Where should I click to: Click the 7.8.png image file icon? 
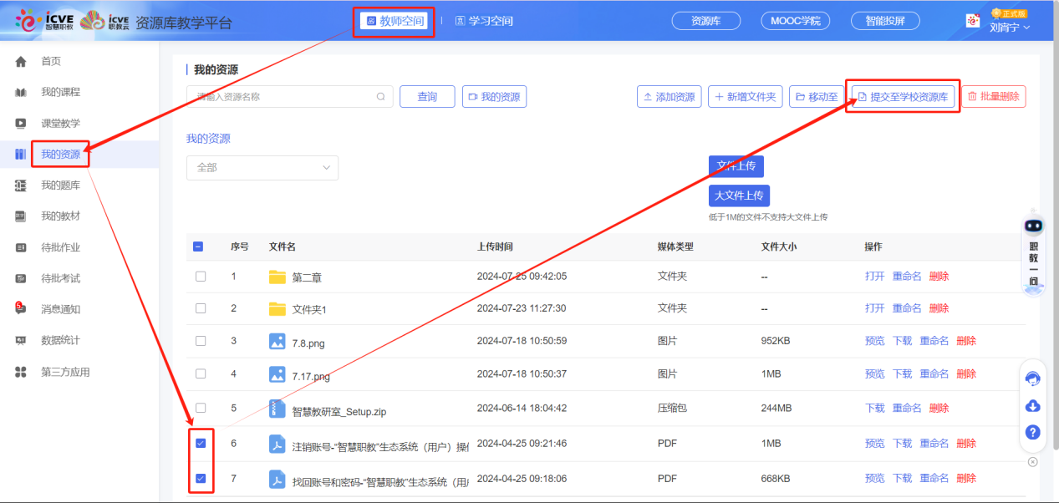coord(277,341)
